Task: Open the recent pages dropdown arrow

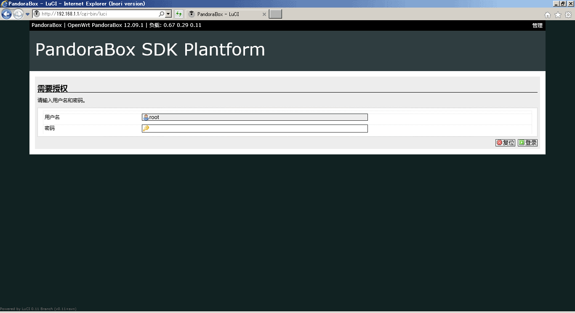Action: point(27,14)
